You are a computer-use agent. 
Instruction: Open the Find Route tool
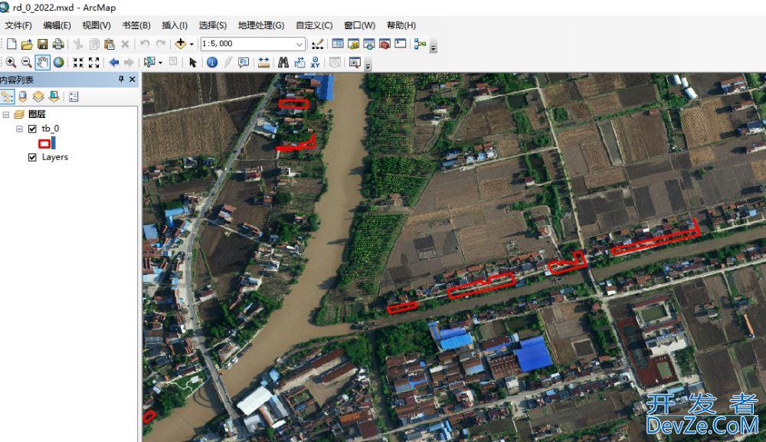pyautogui.click(x=299, y=63)
